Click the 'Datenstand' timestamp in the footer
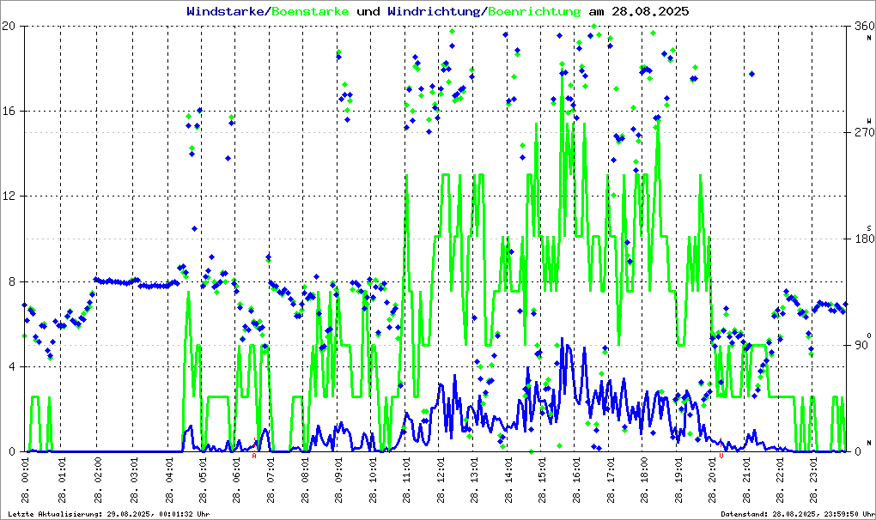876x520 pixels. (x=788, y=514)
